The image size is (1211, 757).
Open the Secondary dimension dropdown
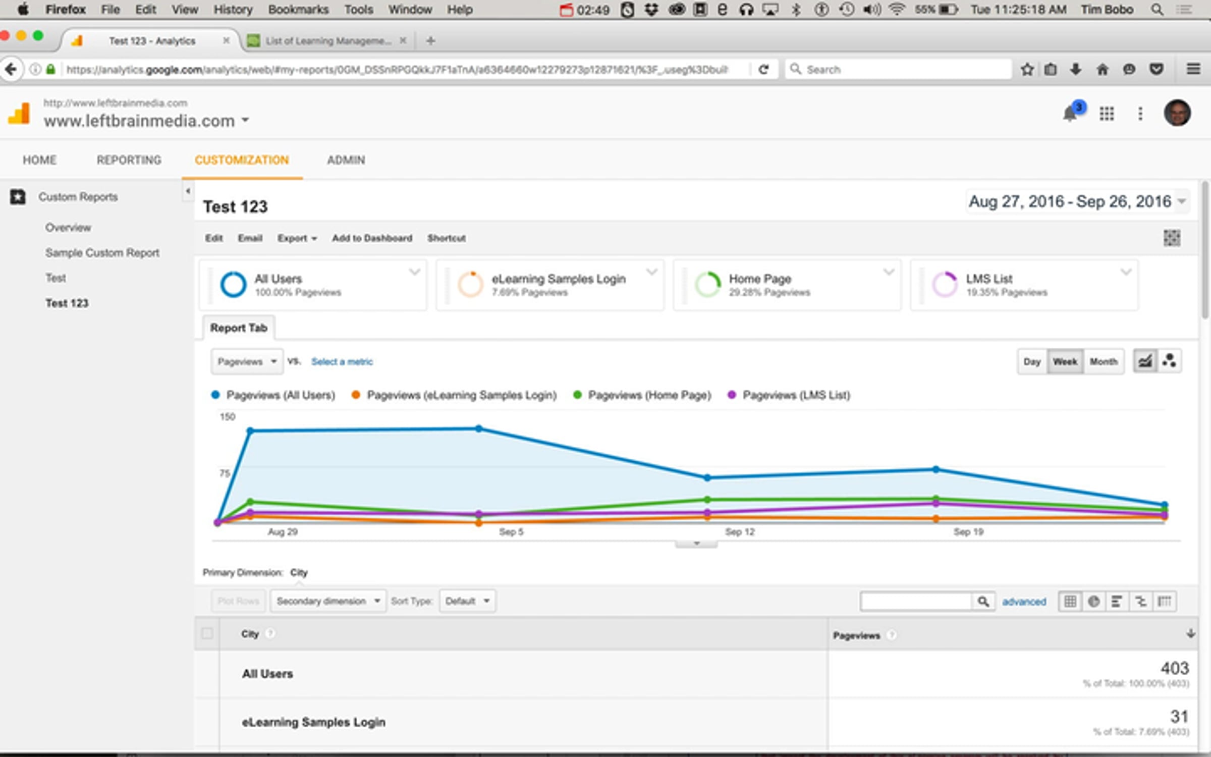[327, 601]
